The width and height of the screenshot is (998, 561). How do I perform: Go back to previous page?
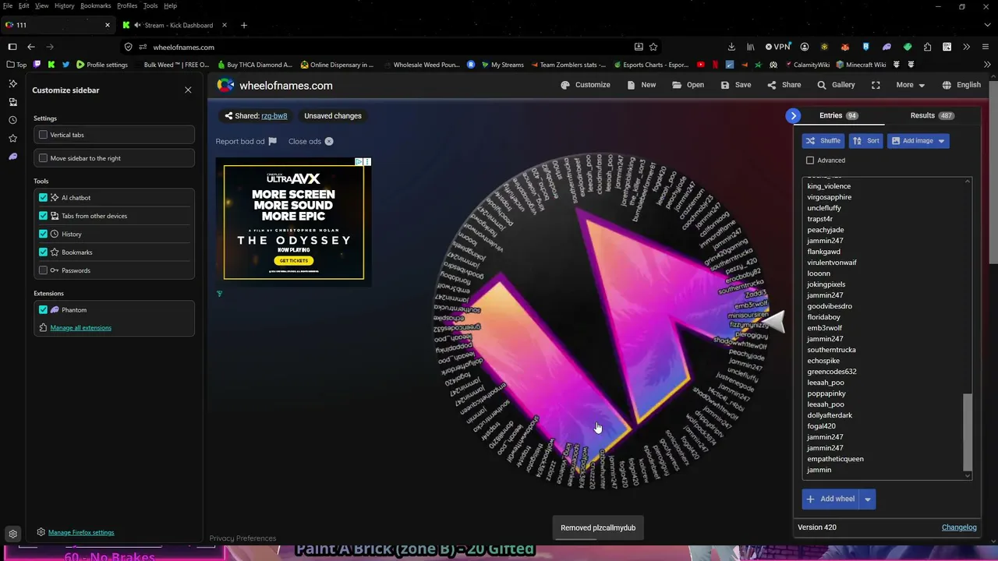(31, 47)
